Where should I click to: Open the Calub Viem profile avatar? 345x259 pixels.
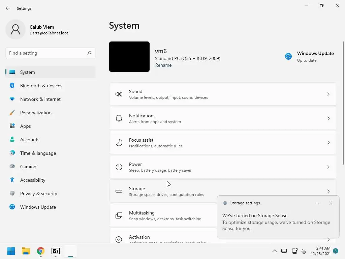tap(15, 30)
